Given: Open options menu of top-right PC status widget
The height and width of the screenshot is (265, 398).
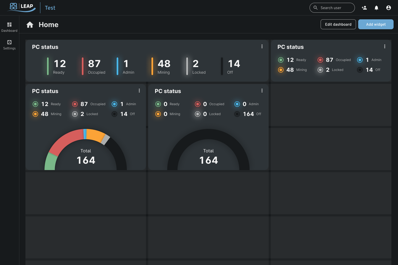Looking at the screenshot, I should (385, 47).
